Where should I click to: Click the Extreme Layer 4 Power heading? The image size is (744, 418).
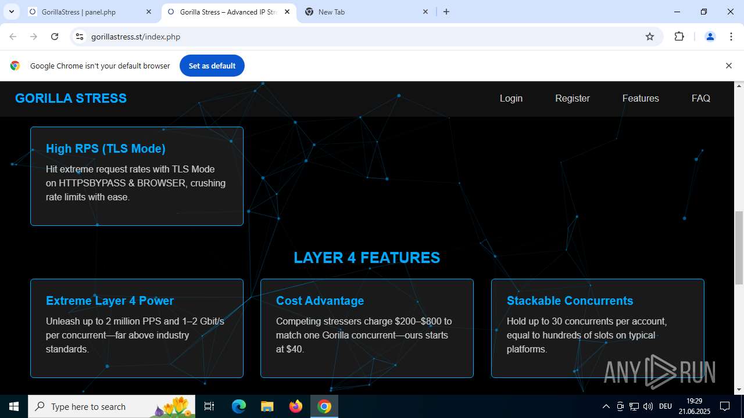tap(110, 301)
